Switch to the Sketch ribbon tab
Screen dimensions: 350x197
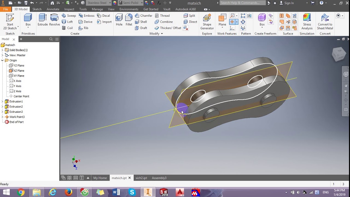tap(37, 9)
